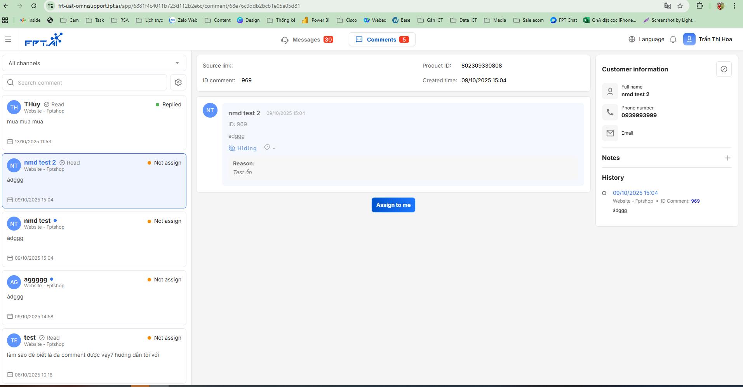Viewport: 743px width, 387px height.
Task: Open history entry 09/10/2025 15:04 link
Action: coord(635,193)
